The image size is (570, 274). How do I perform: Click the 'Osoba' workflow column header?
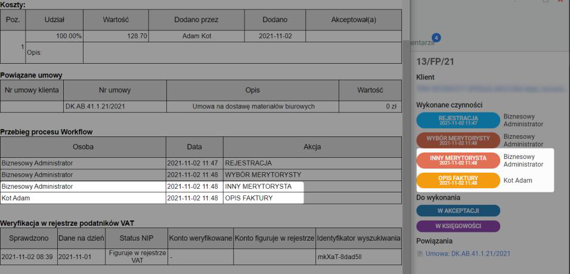pyautogui.click(x=83, y=147)
